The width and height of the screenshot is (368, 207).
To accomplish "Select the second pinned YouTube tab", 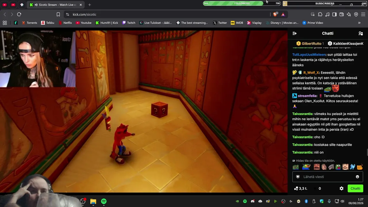I will click(x=13, y=5).
